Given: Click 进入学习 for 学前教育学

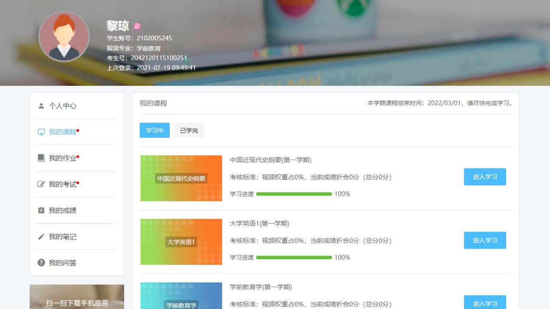Looking at the screenshot, I should tap(485, 303).
